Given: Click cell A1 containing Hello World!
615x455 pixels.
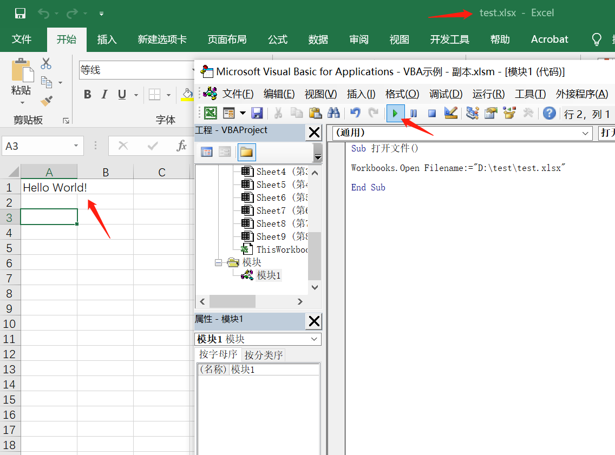Looking at the screenshot, I should point(49,187).
